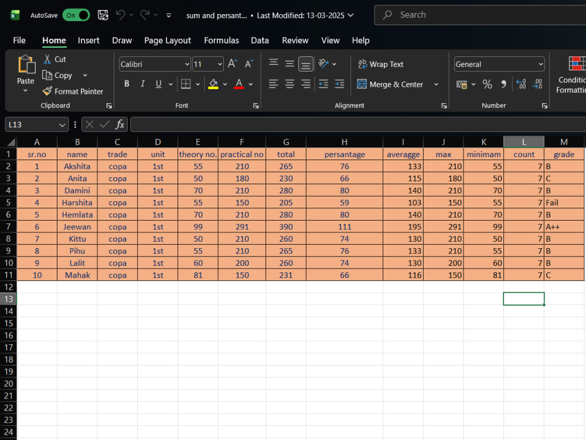Click the Merge & Center button
The width and height of the screenshot is (586, 440).
pos(390,84)
